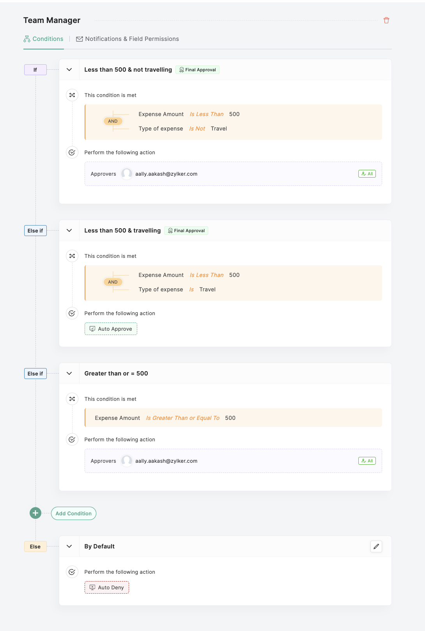The image size is (425, 631).
Task: Collapse the Greater than or = 500 condition
Action: pyautogui.click(x=69, y=374)
